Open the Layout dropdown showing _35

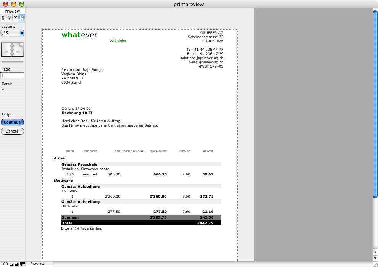tap(12, 33)
